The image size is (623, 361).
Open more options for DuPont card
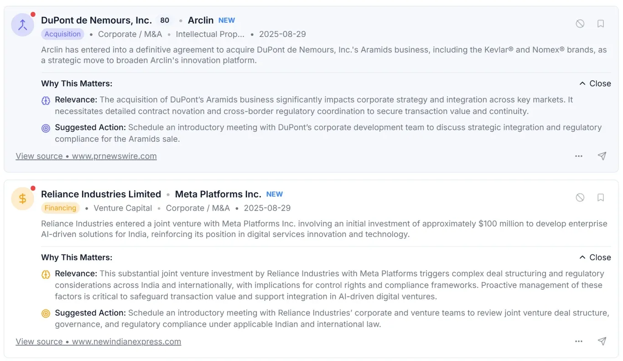pos(579,156)
